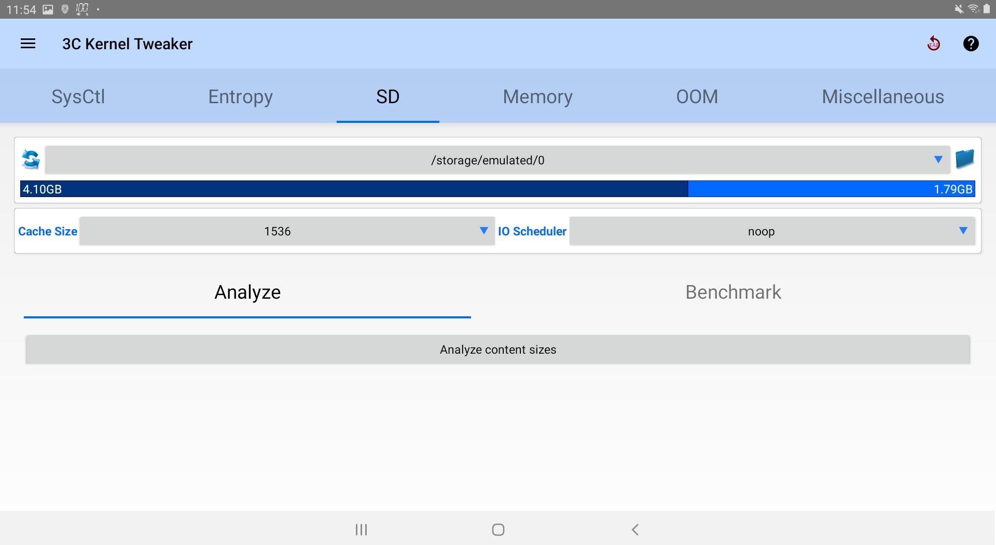Viewport: 996px width, 545px height.
Task: Select the Analyze sub-tab
Action: pyautogui.click(x=247, y=292)
